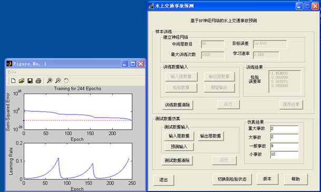Screen dimensions: 321x192
Task: Activate the Rotate 3D tool icon
Action: (x=66, y=81)
